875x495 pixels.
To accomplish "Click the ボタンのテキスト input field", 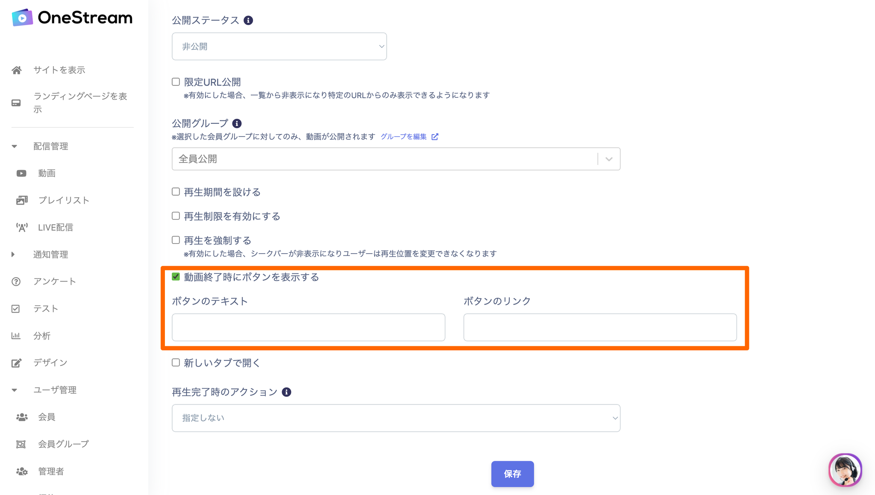I will pyautogui.click(x=308, y=328).
